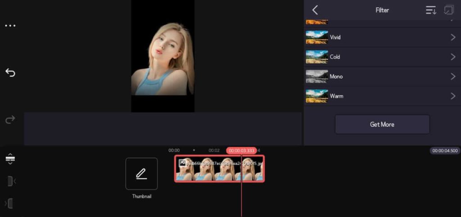Expand the Mono row chevron
The height and width of the screenshot is (217, 461).
[x=453, y=77]
